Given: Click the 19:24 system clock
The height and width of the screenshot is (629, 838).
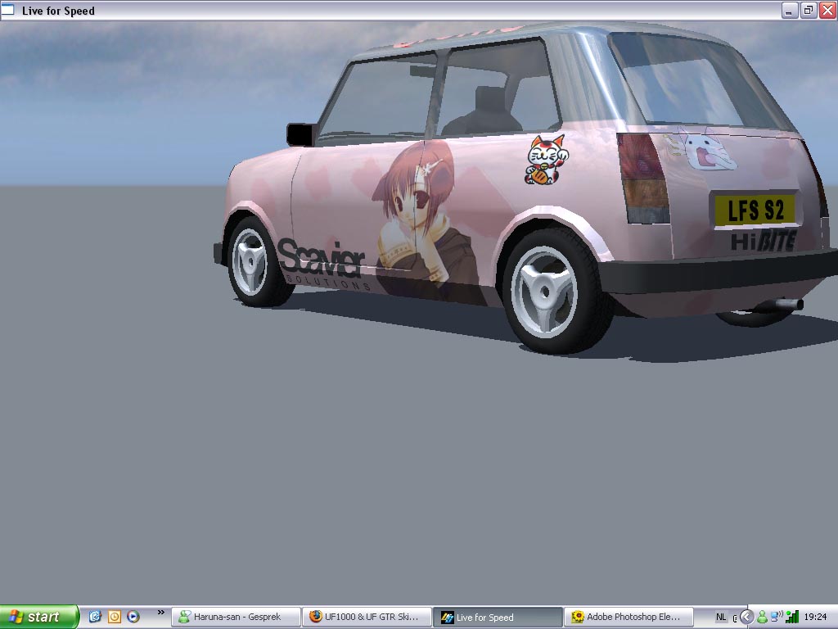Looking at the screenshot, I should [x=816, y=618].
